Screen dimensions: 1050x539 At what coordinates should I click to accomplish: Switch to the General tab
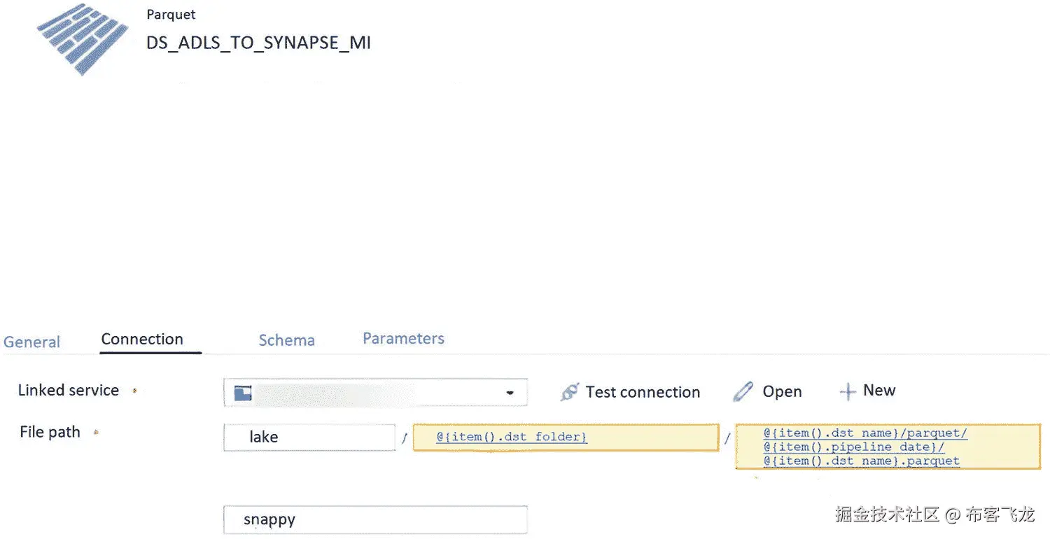tap(31, 341)
